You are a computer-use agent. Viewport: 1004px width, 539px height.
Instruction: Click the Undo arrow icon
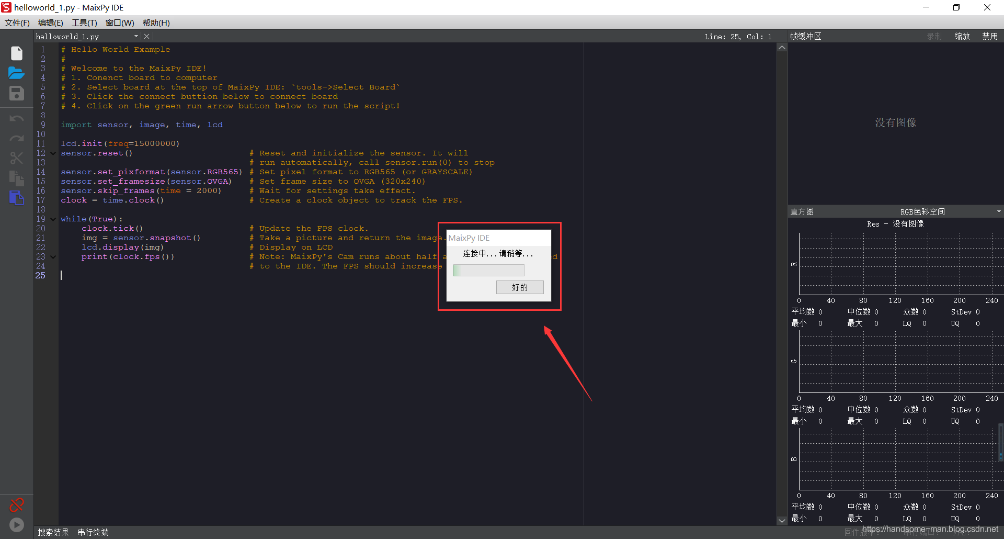click(x=17, y=119)
